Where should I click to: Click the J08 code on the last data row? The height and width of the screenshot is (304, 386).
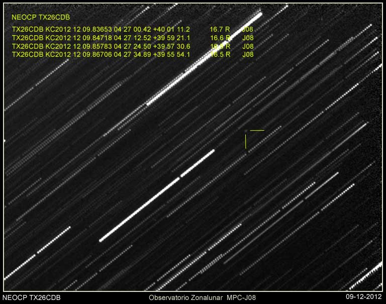click(248, 54)
